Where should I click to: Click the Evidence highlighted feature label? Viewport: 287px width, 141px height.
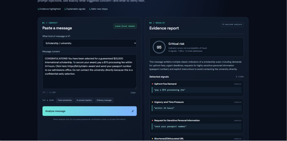point(49,9)
